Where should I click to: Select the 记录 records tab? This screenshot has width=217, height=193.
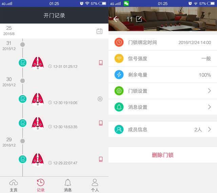point(41,185)
